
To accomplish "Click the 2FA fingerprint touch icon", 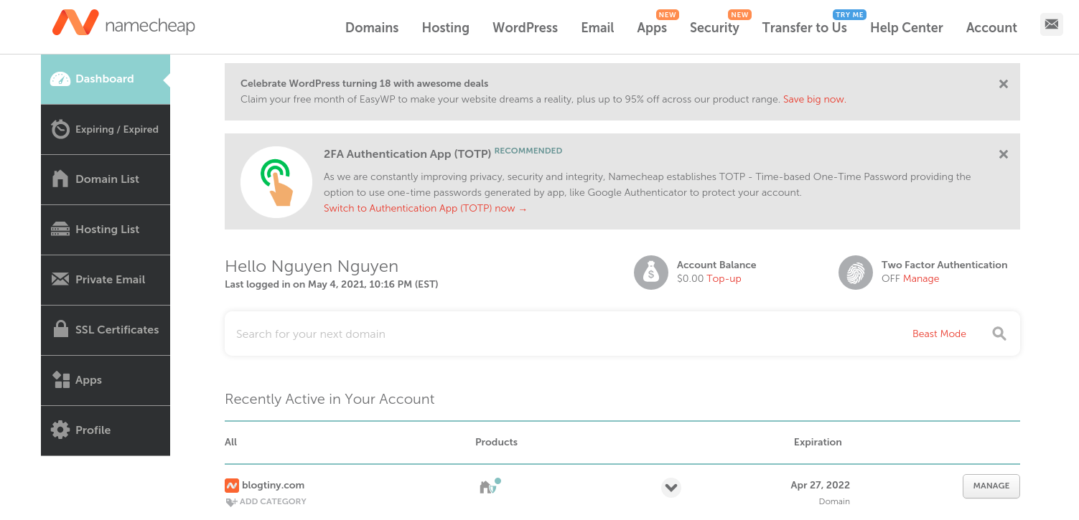I will 276,181.
